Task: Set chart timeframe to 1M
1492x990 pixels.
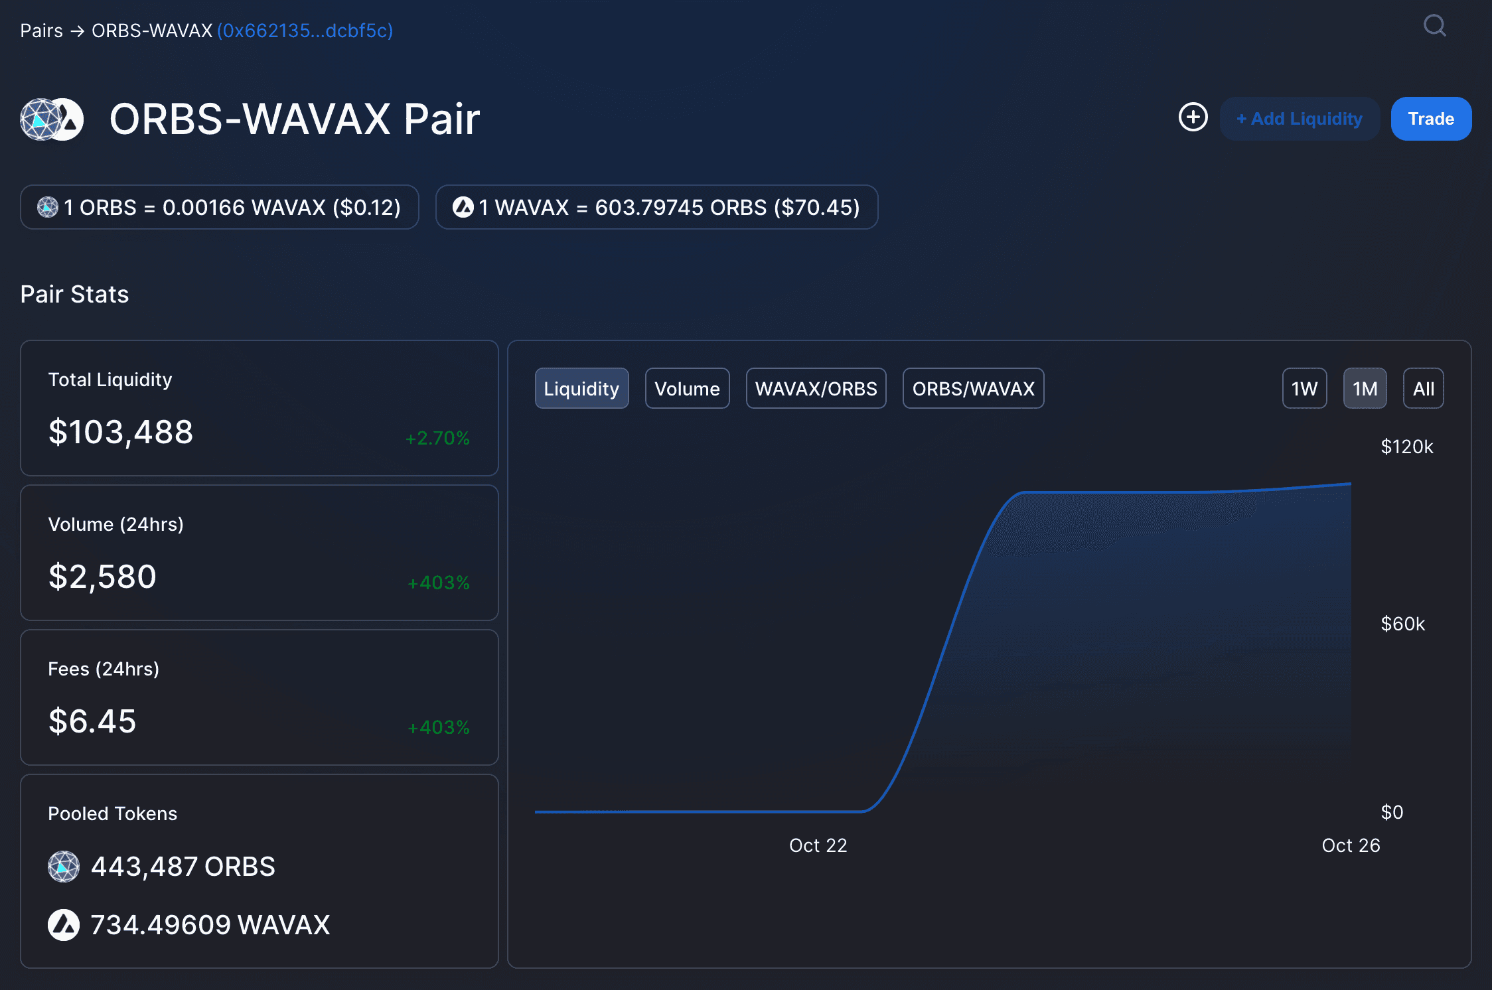Action: (1365, 388)
